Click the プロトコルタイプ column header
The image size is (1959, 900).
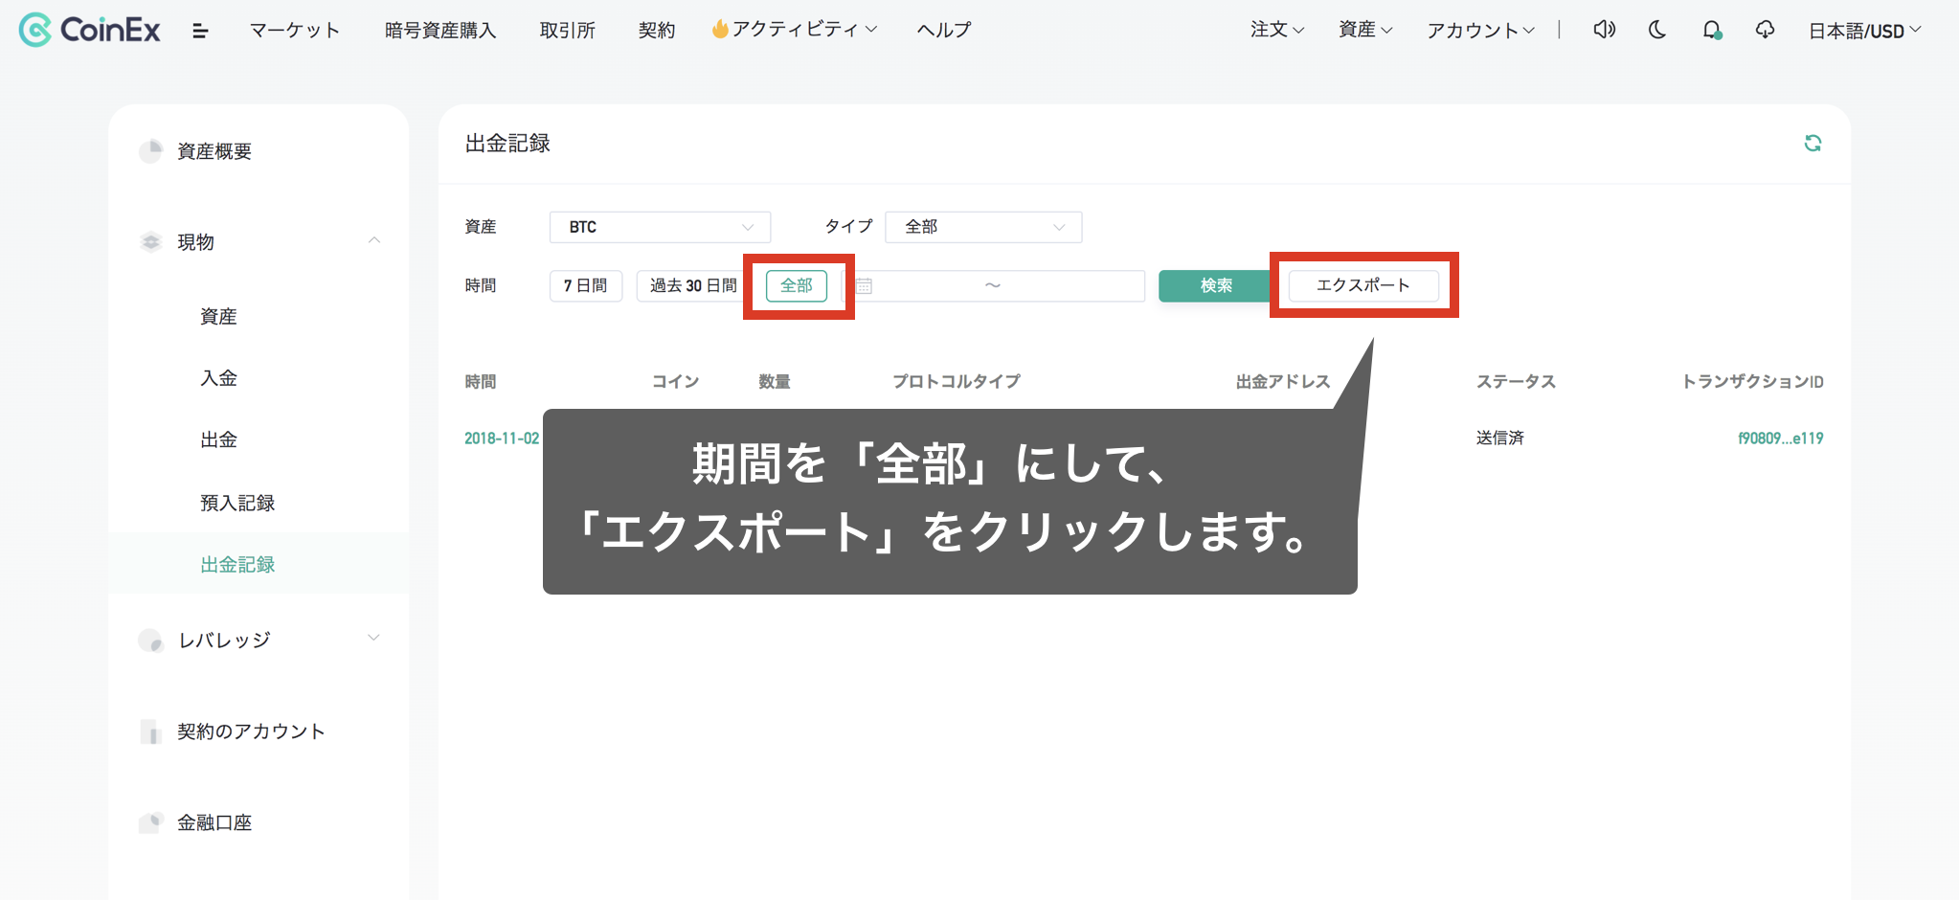pos(957,381)
